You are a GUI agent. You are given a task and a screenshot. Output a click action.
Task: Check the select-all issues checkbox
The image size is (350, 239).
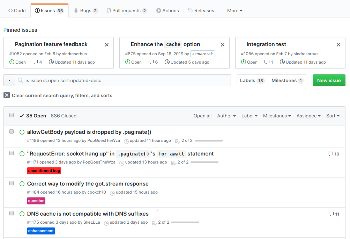click(12, 115)
